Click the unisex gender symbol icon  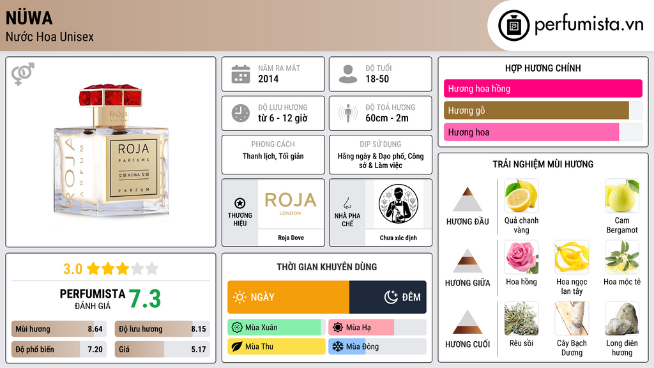[x=23, y=74]
